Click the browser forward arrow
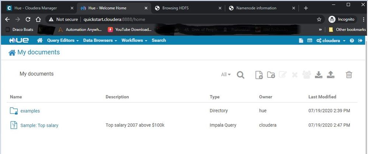The image size is (368, 154). 18,20
